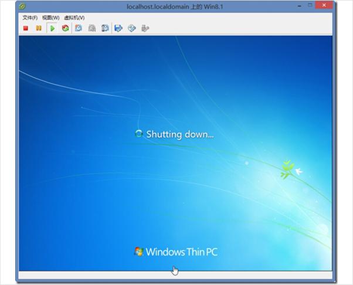Viewport: 353px width, 285px height.
Task: Click the Shutting down... text
Action: [x=180, y=134]
